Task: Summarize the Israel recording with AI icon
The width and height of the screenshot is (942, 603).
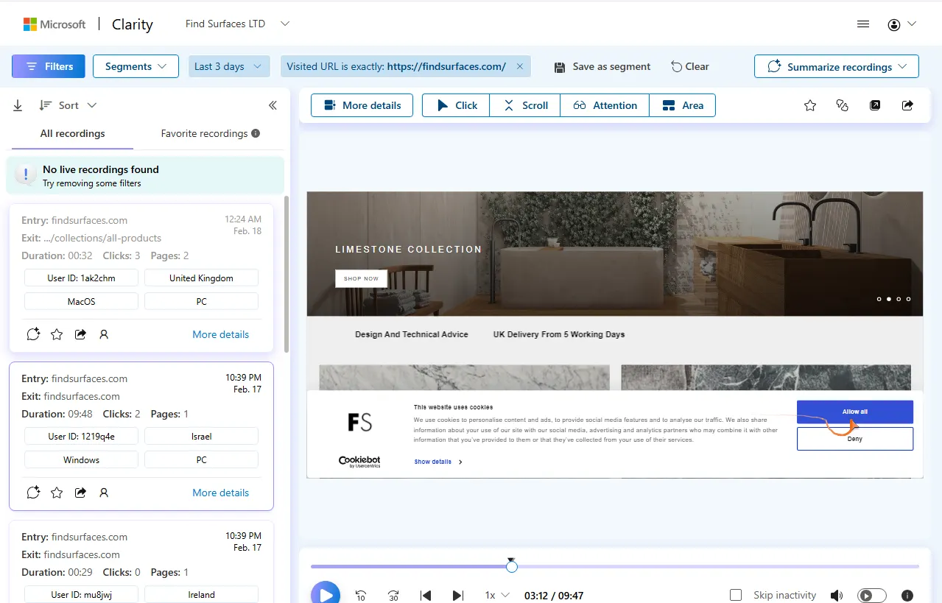Action: [33, 493]
